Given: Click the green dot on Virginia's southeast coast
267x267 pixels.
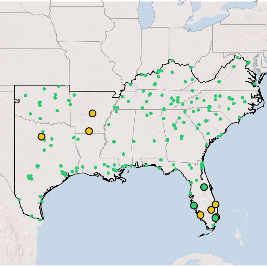Looking at the screenshot, I should (x=255, y=84).
